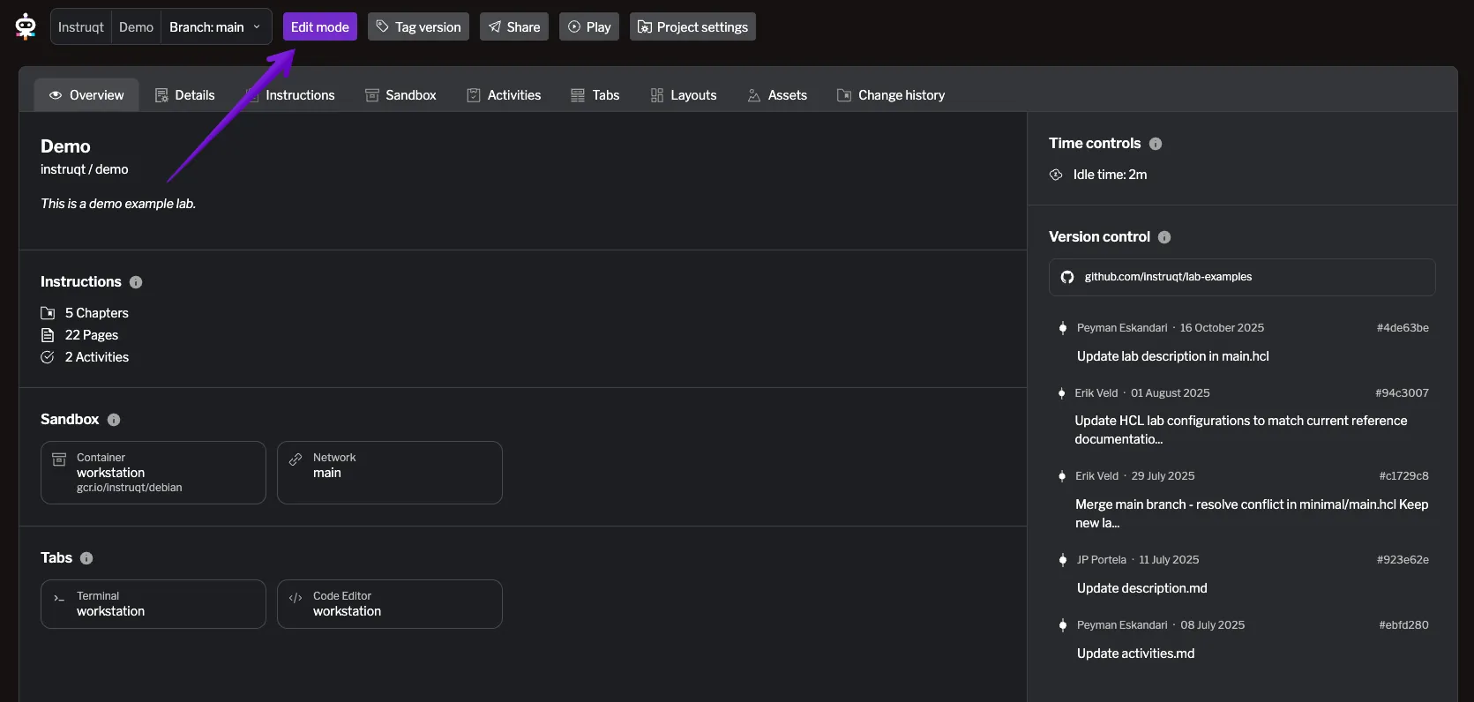Click the info icon next to Time controls
The image size is (1474, 702).
coord(1156,144)
